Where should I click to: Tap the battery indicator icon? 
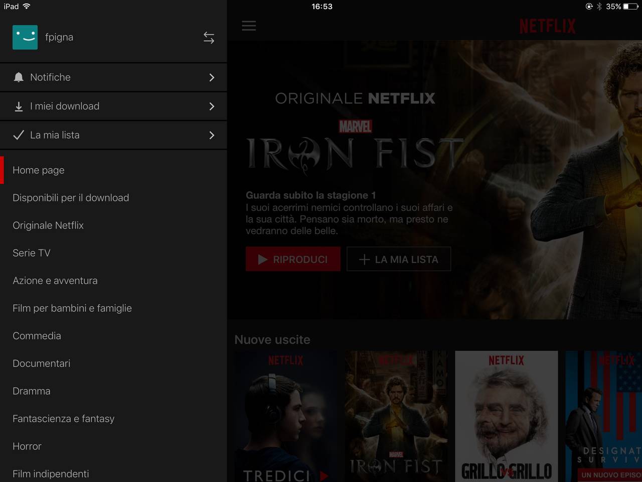[x=630, y=7]
